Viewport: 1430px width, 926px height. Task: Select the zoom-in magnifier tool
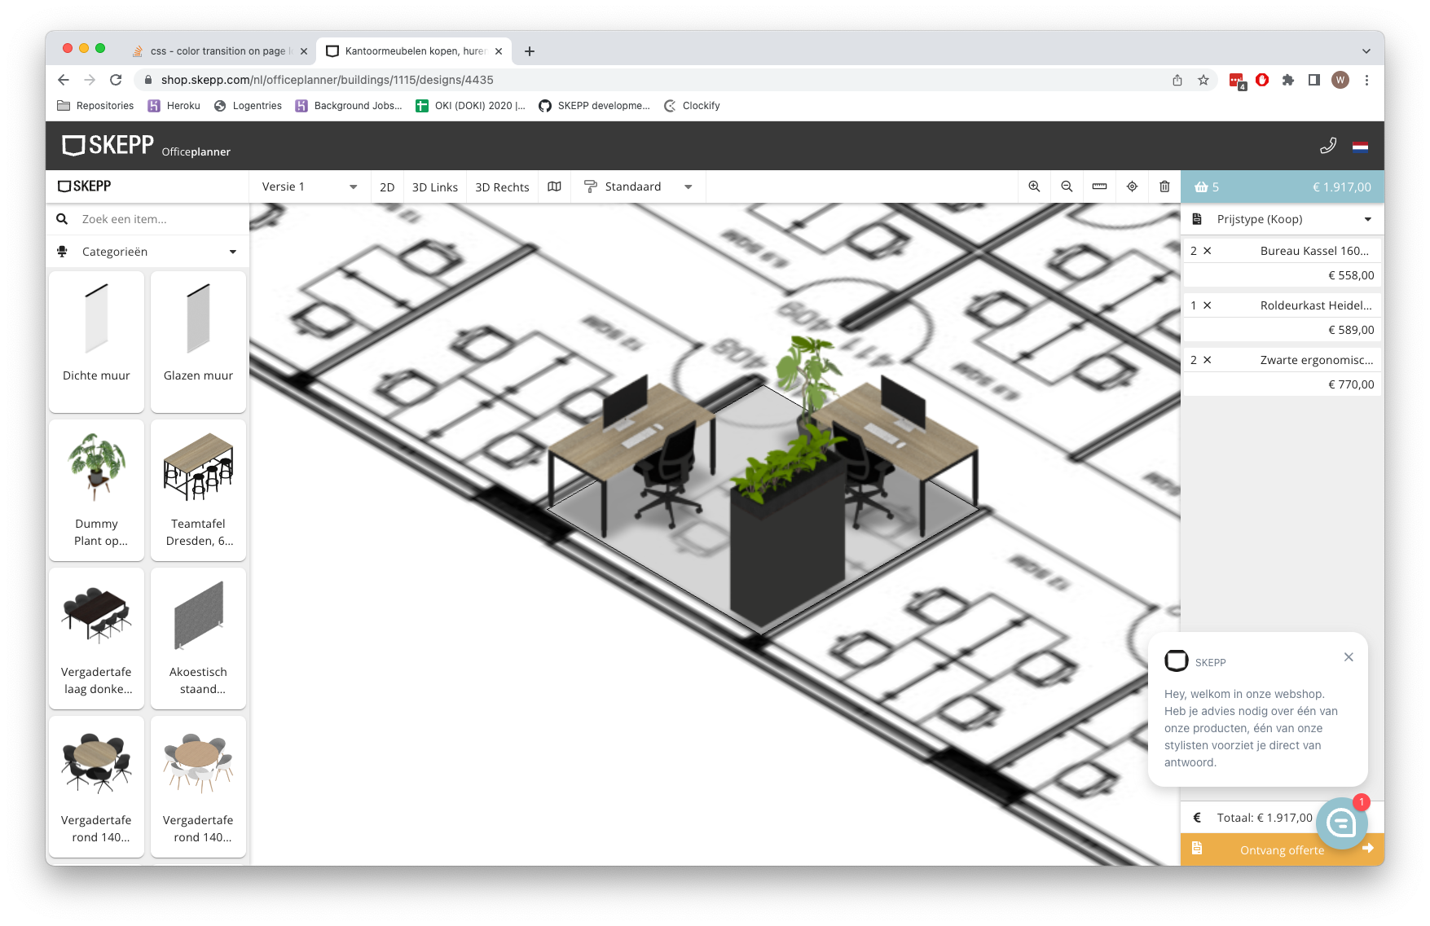click(1034, 187)
